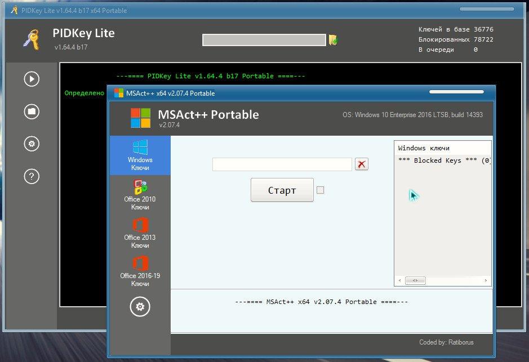
Task: Toggle the checkbox next to Старт
Action: point(321,190)
